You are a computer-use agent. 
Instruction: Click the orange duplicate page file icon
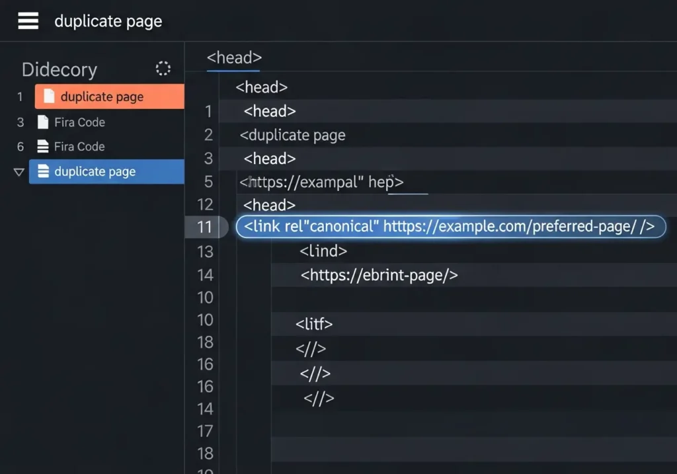(x=49, y=97)
